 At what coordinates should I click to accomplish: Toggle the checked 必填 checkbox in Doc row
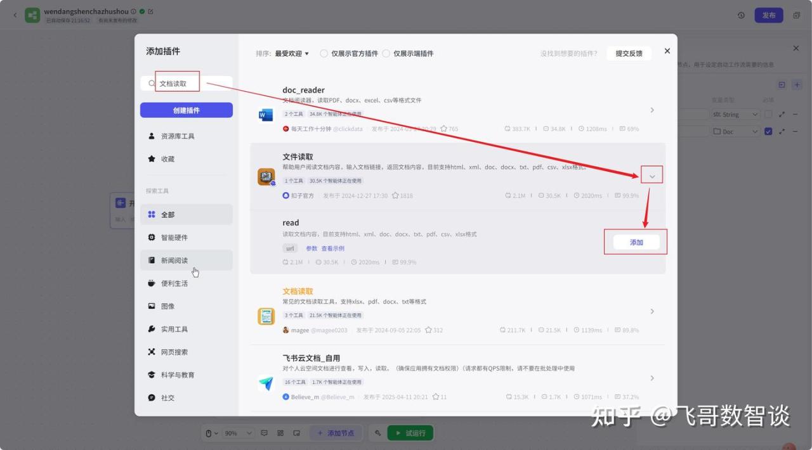click(x=768, y=131)
